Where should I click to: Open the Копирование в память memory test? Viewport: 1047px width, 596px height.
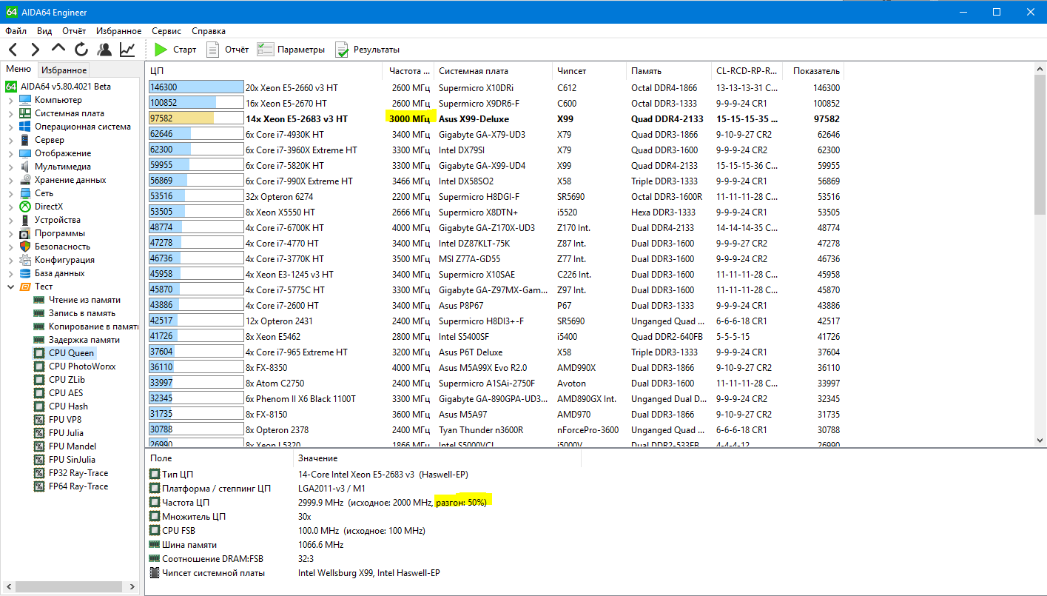(x=86, y=327)
